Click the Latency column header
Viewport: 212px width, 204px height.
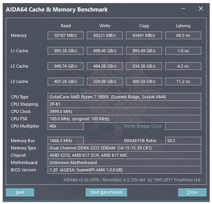[183, 26]
